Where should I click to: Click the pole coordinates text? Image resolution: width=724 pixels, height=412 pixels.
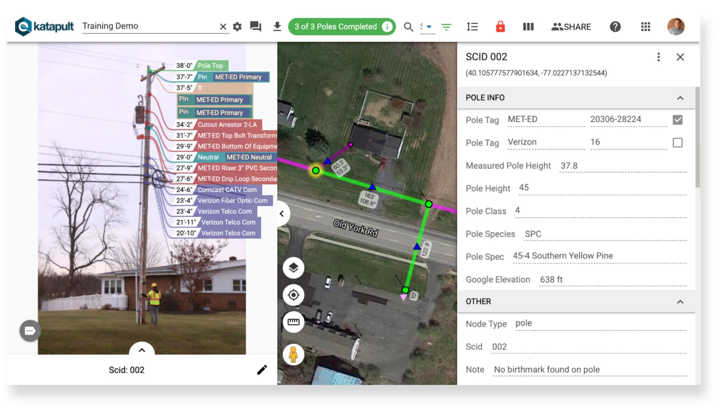536,73
